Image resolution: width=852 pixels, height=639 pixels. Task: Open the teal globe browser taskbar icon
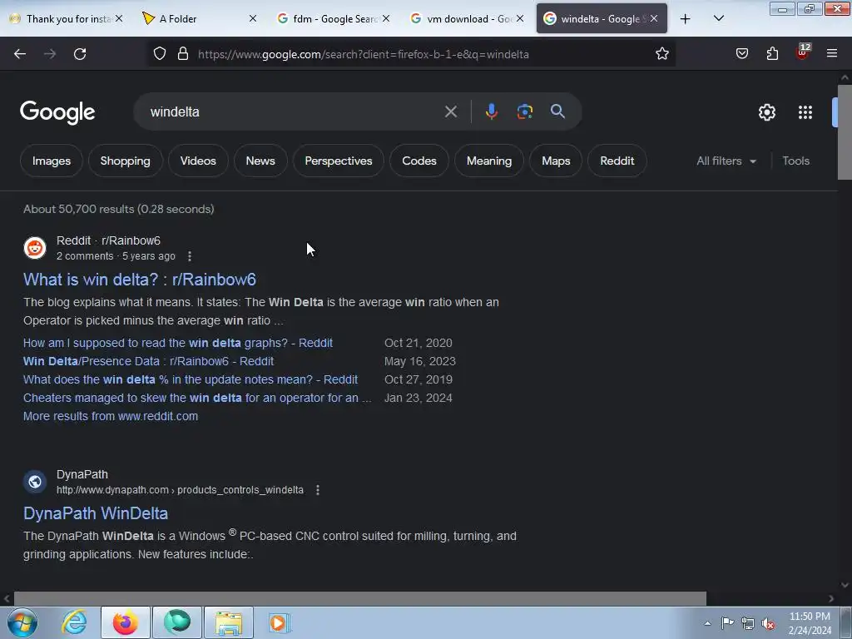click(x=177, y=622)
